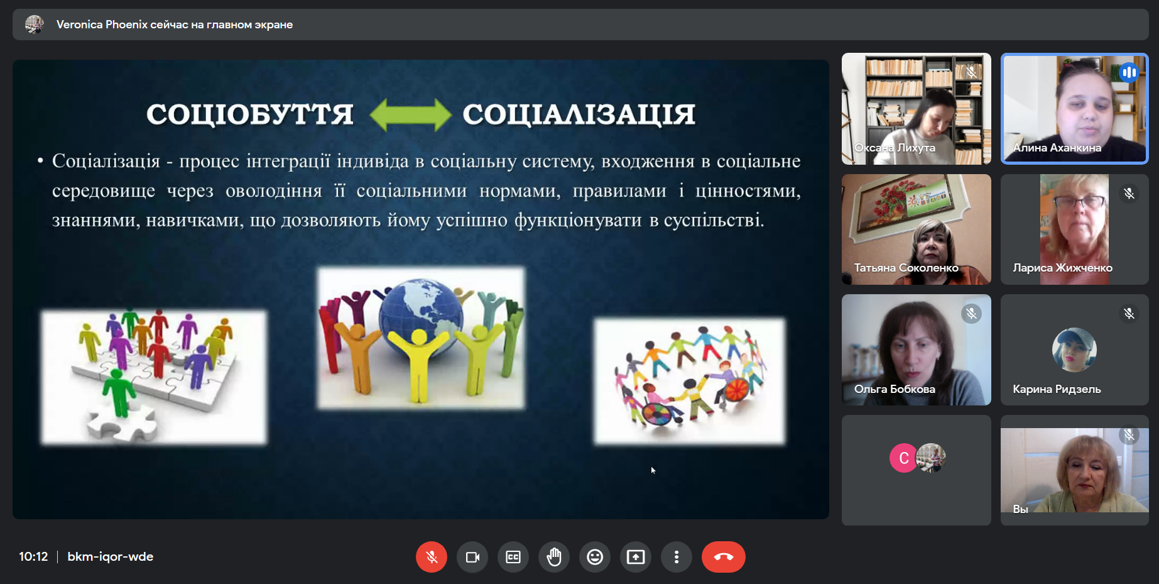This screenshot has height=584, width=1159.
Task: Open the emoji reactions button
Action: (x=595, y=557)
